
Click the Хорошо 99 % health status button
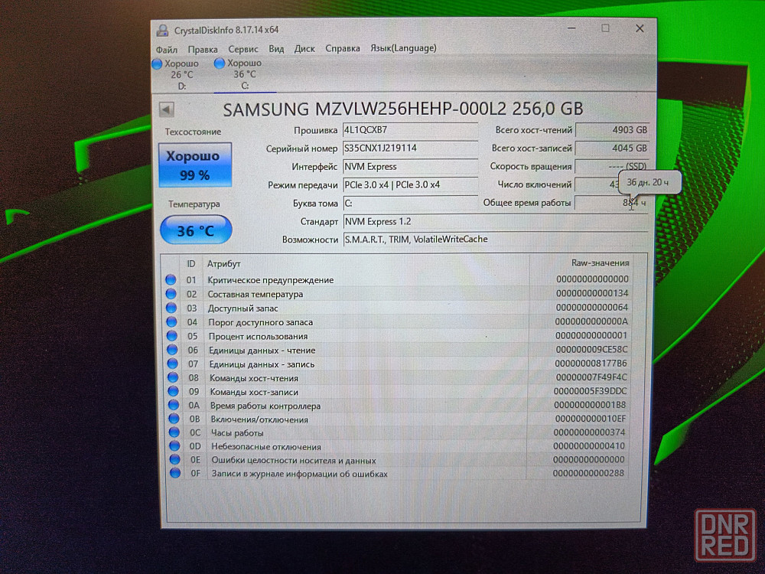point(194,165)
